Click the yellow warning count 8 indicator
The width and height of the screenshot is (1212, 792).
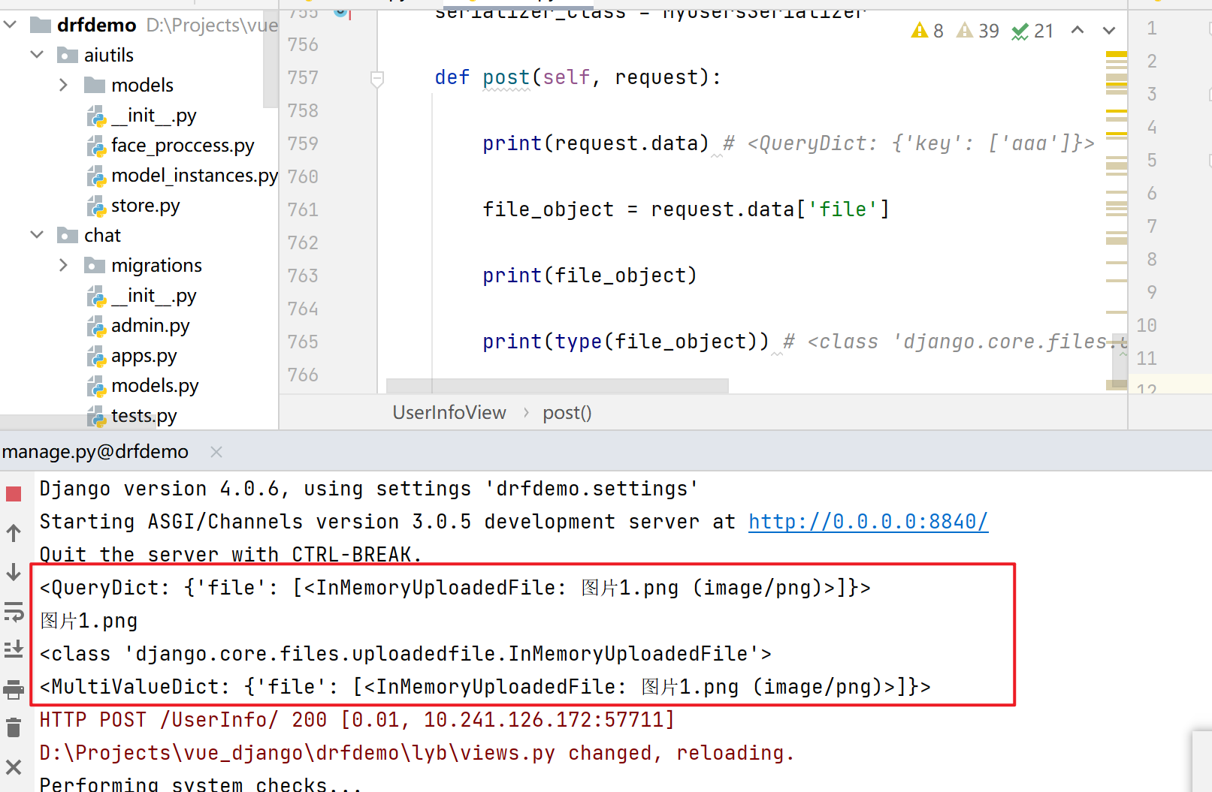click(x=927, y=31)
